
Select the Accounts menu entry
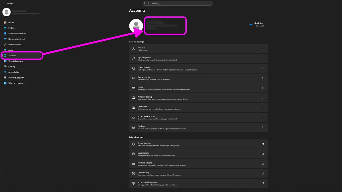[12, 55]
